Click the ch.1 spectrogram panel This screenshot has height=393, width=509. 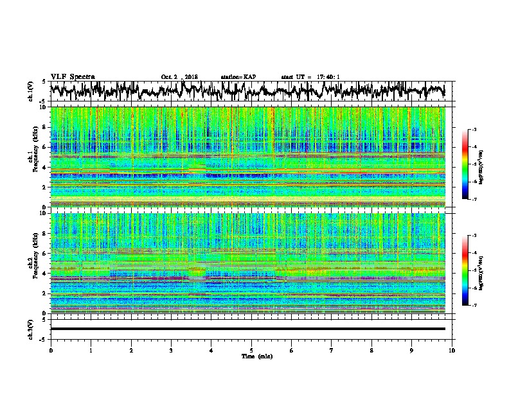click(248, 157)
